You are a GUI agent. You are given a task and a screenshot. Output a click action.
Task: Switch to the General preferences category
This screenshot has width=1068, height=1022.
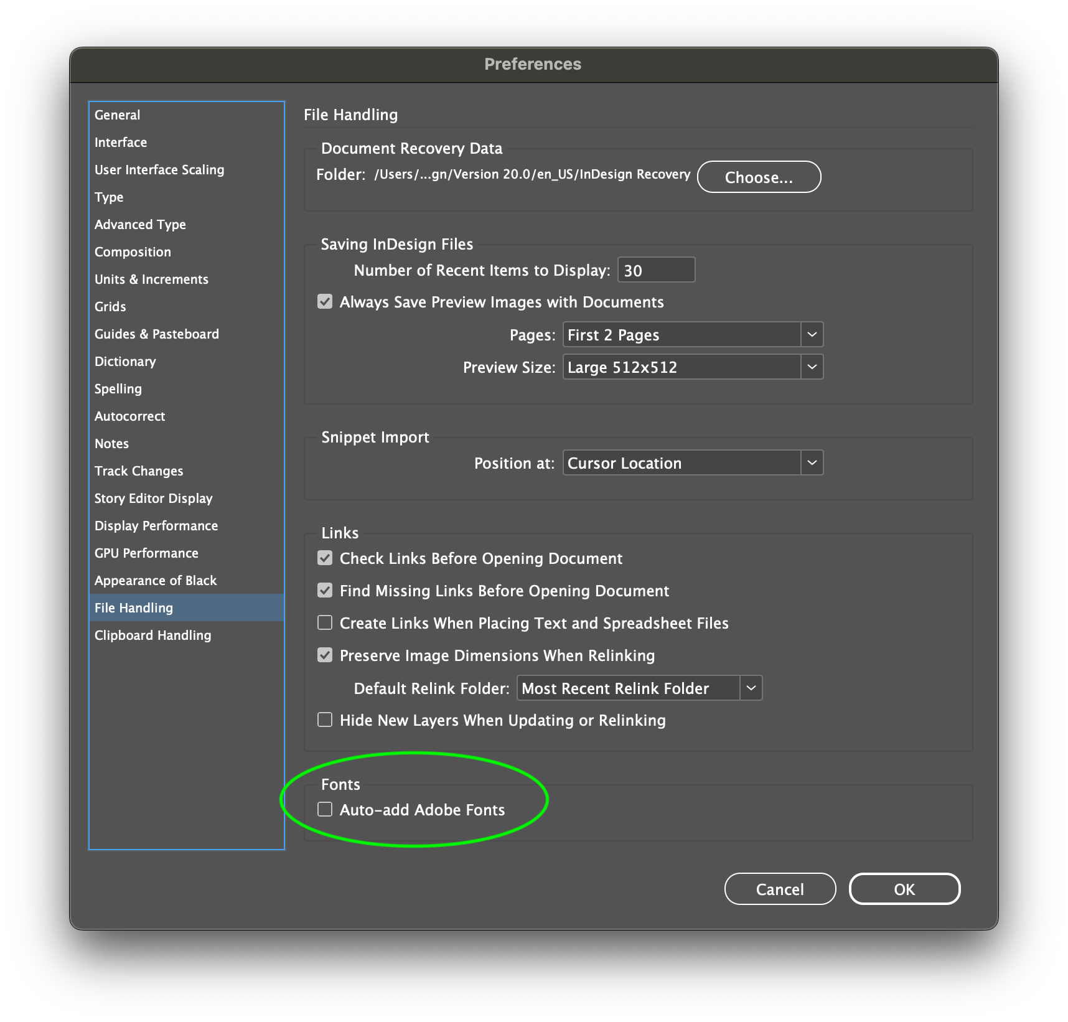117,115
